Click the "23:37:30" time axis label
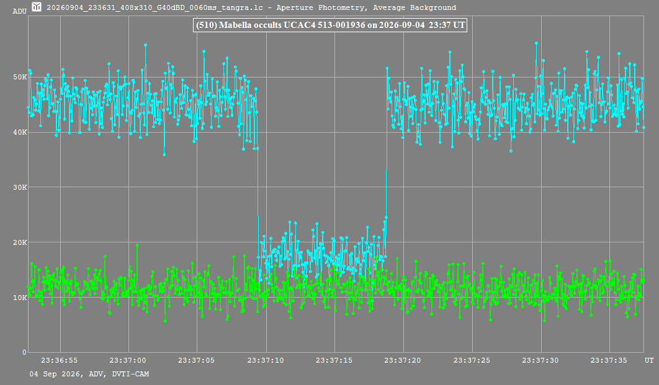 tap(540, 360)
